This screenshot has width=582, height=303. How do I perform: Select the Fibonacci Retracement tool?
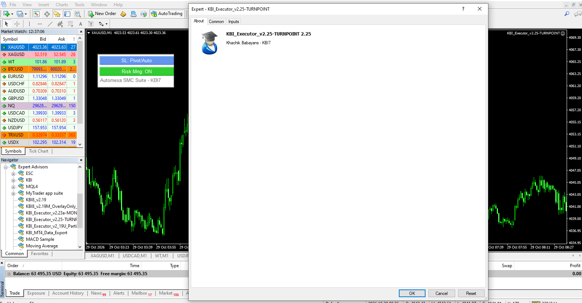click(x=71, y=24)
